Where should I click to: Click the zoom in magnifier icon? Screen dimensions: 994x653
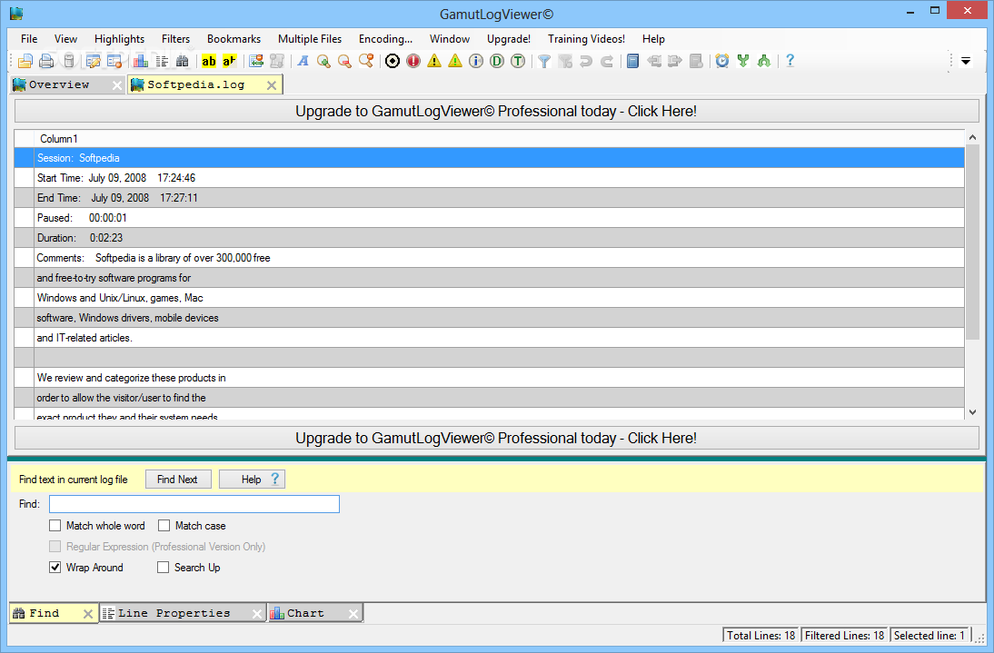(324, 62)
